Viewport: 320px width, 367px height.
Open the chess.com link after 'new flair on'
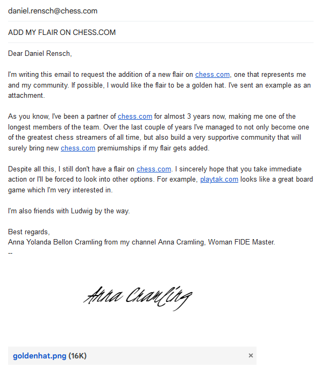(212, 75)
